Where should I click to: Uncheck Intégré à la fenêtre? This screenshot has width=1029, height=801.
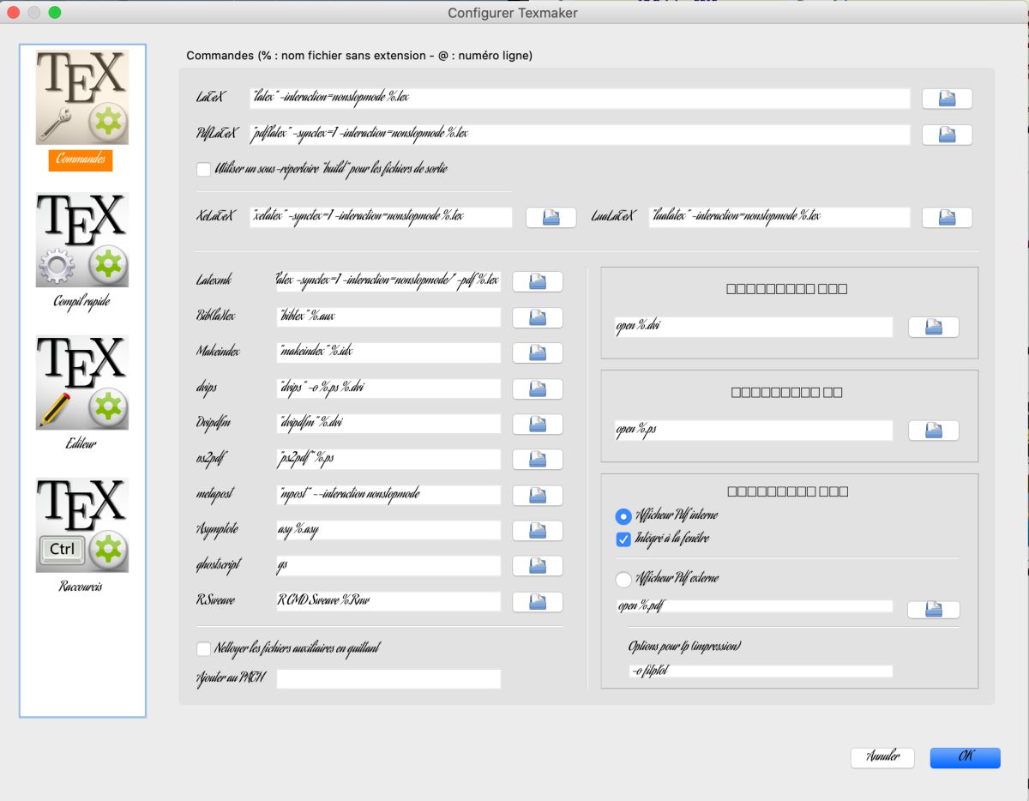point(623,539)
